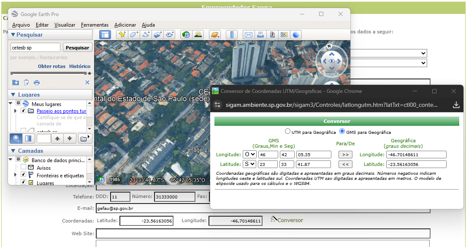Viewport: 466px width, 247px height.
Task: Open the historical imagery clock icon
Action: (186, 35)
